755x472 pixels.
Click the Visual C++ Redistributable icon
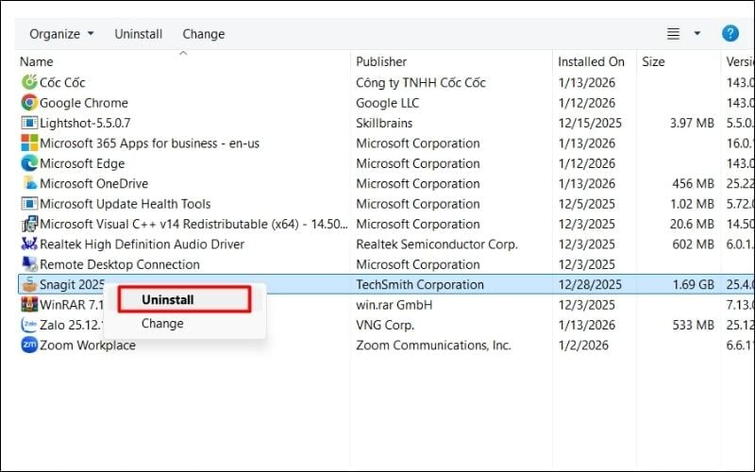[x=29, y=224]
